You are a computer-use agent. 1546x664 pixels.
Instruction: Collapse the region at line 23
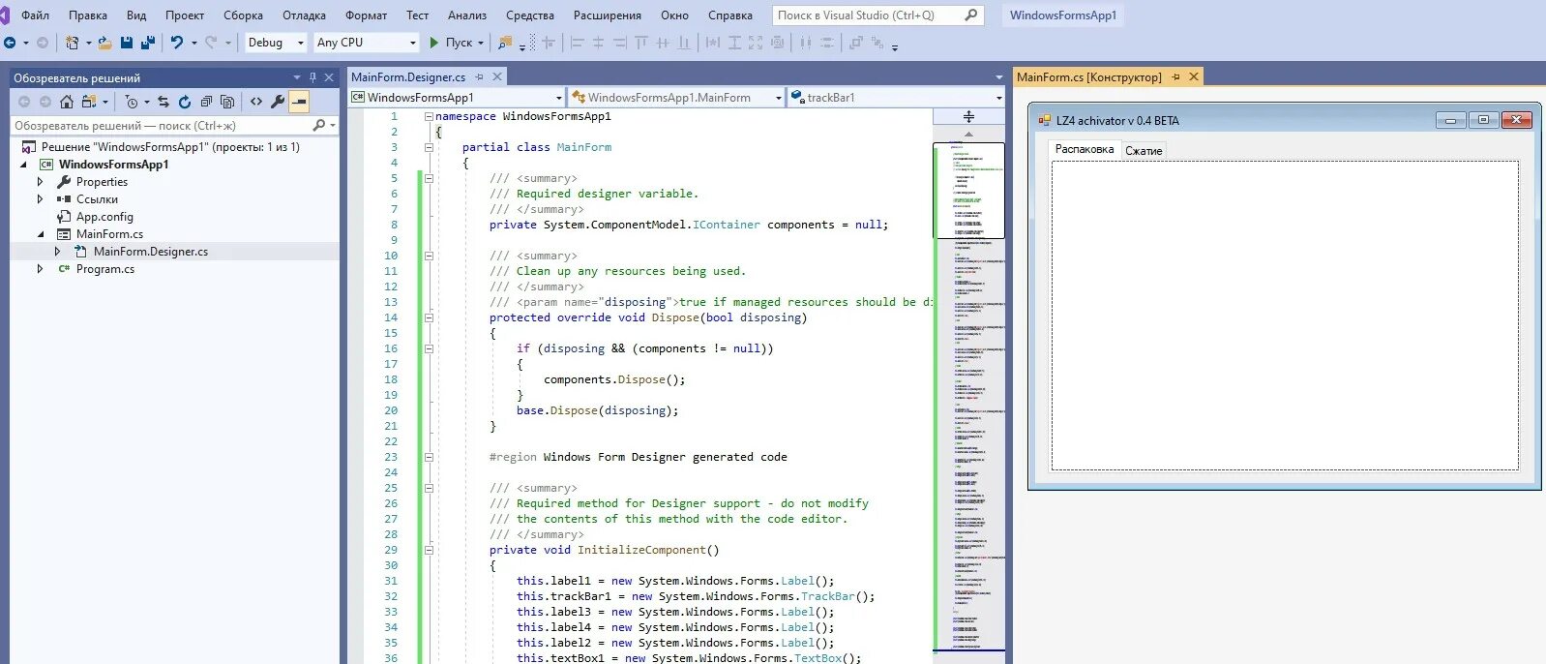pyautogui.click(x=429, y=457)
